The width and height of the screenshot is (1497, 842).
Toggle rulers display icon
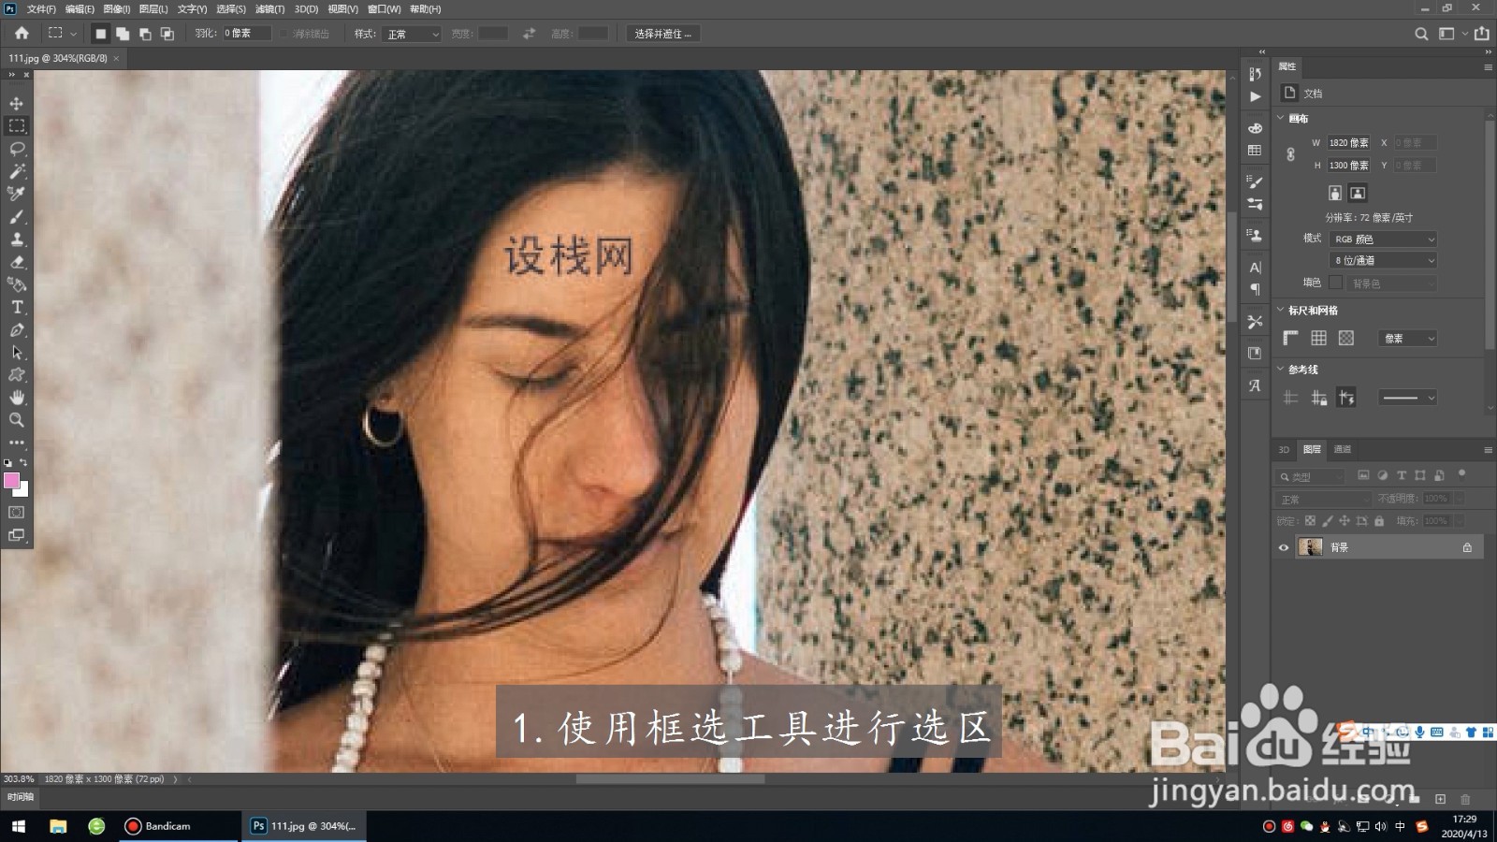(x=1291, y=338)
